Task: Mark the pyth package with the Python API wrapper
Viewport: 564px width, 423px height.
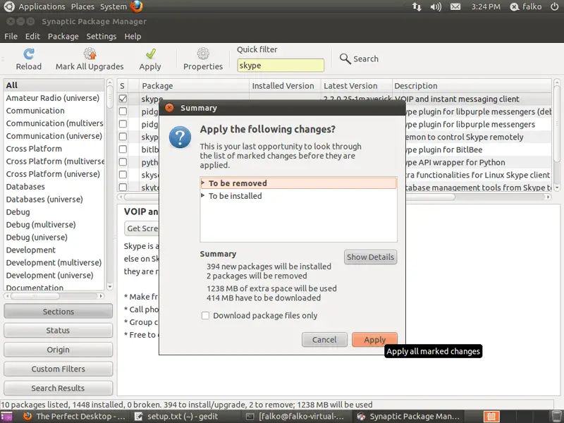Action: click(x=123, y=162)
